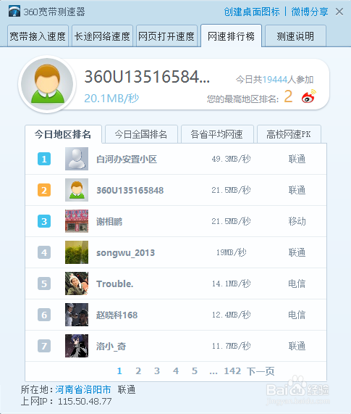351x414 pixels.
Task: Open avatar of 谢相鹏
Action: coord(77,221)
